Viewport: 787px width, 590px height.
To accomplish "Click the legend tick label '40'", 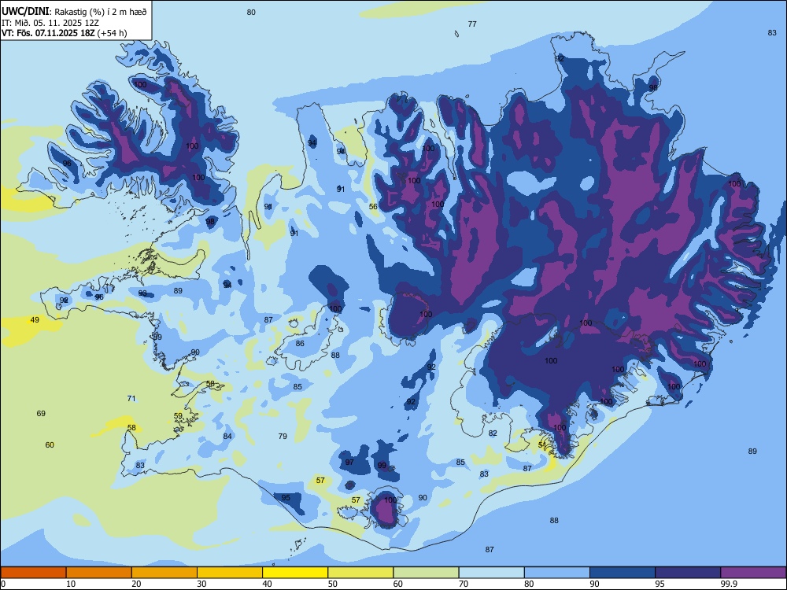I will coord(267,584).
